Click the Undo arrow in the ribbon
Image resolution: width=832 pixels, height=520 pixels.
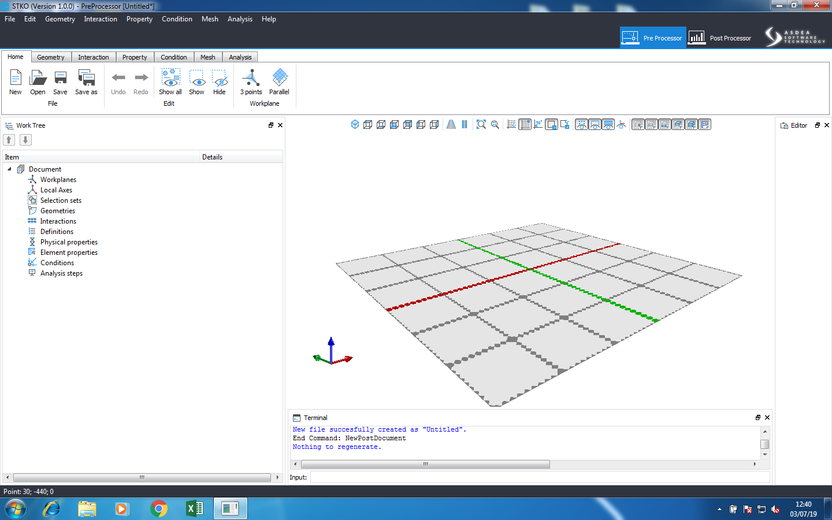pyautogui.click(x=118, y=77)
